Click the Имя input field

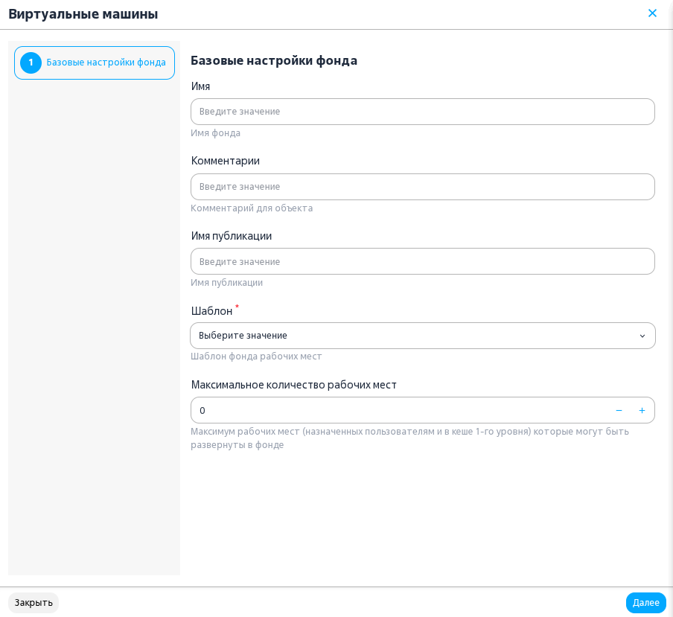click(x=422, y=112)
